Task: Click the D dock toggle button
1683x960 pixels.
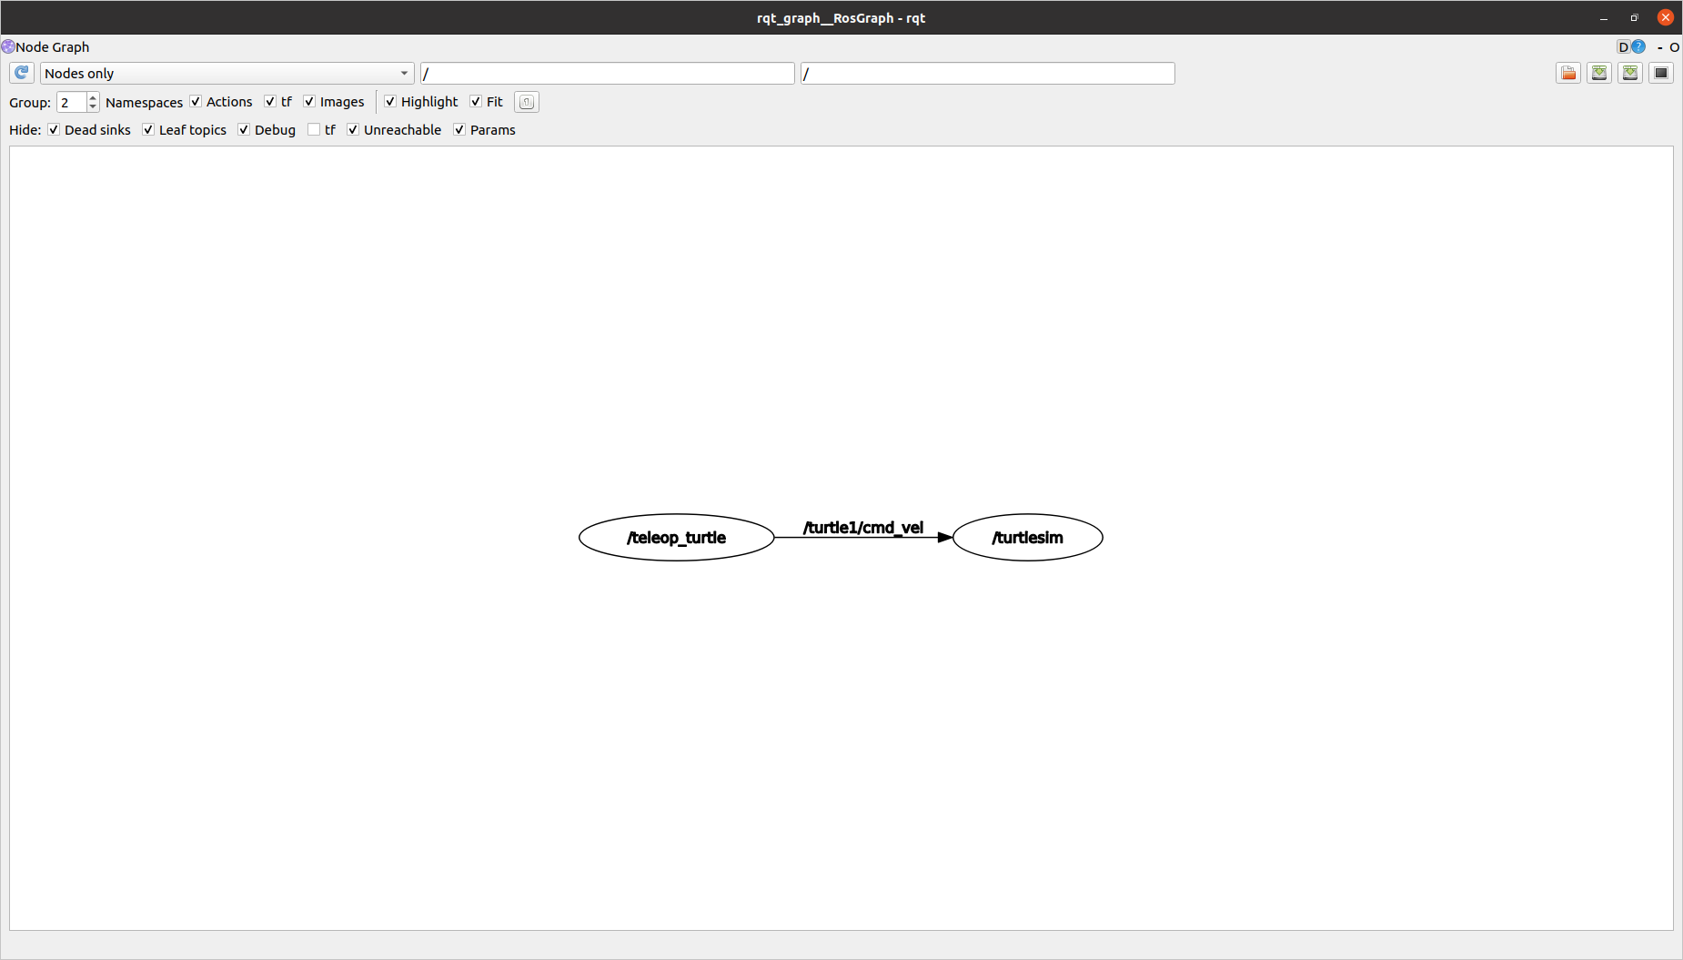Action: click(x=1623, y=46)
